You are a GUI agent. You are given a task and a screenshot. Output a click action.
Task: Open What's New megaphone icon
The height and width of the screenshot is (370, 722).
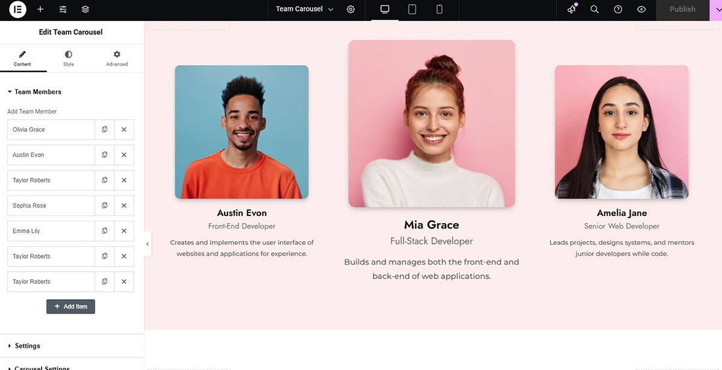point(572,9)
